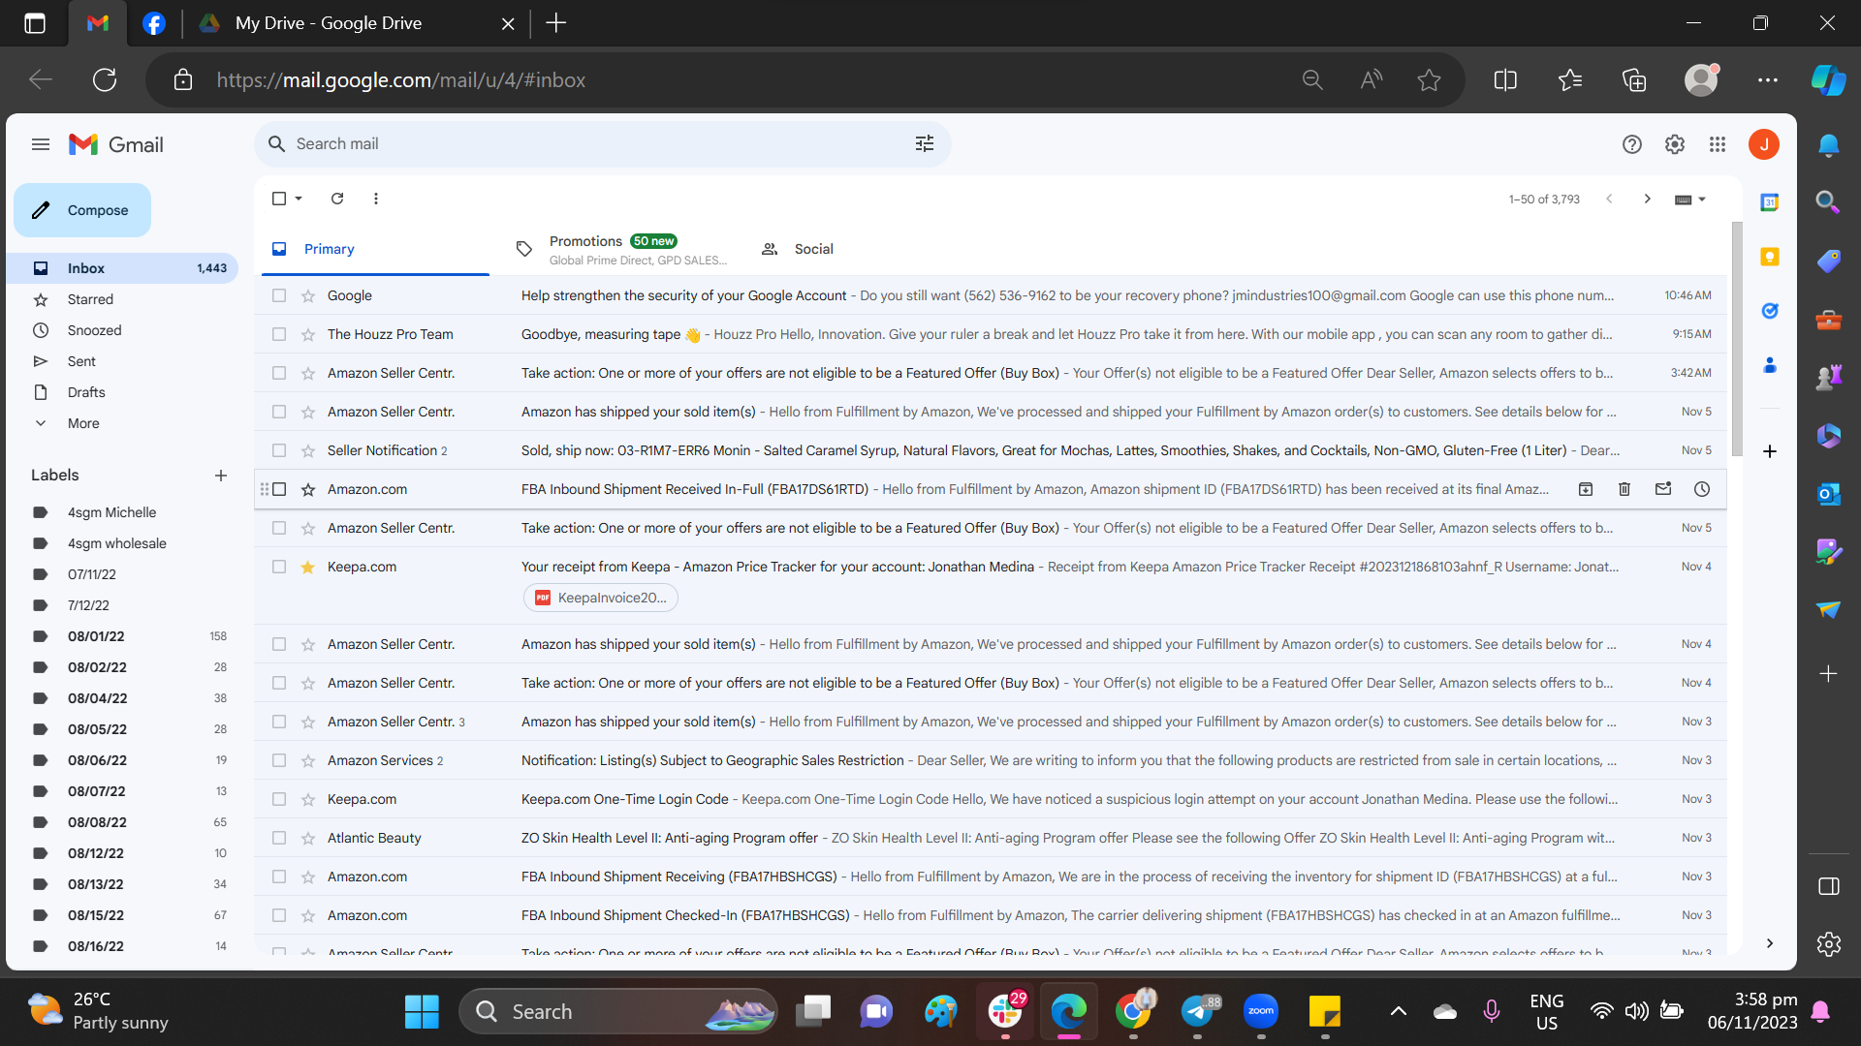Open the select dropdown arrow beside select-all
The image size is (1861, 1046).
tap(299, 199)
